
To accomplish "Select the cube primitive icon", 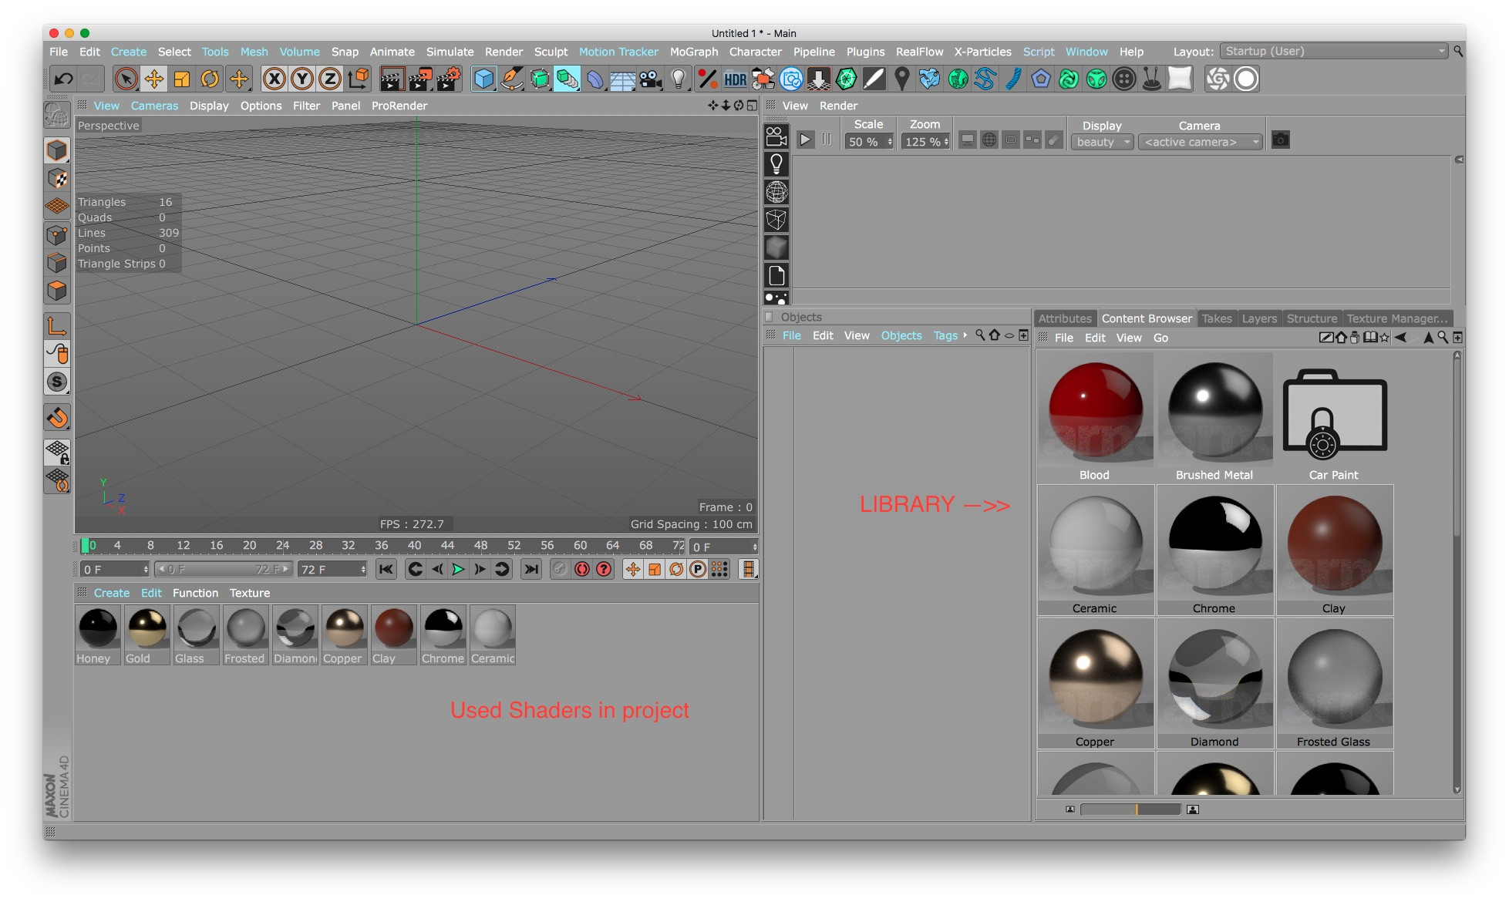I will coord(483,79).
